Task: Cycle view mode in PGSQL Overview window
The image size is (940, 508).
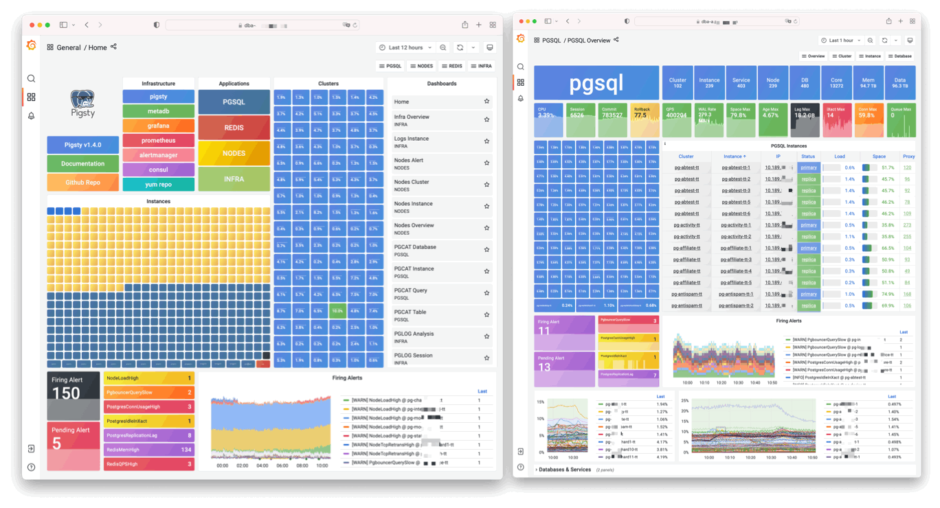Action: [910, 41]
